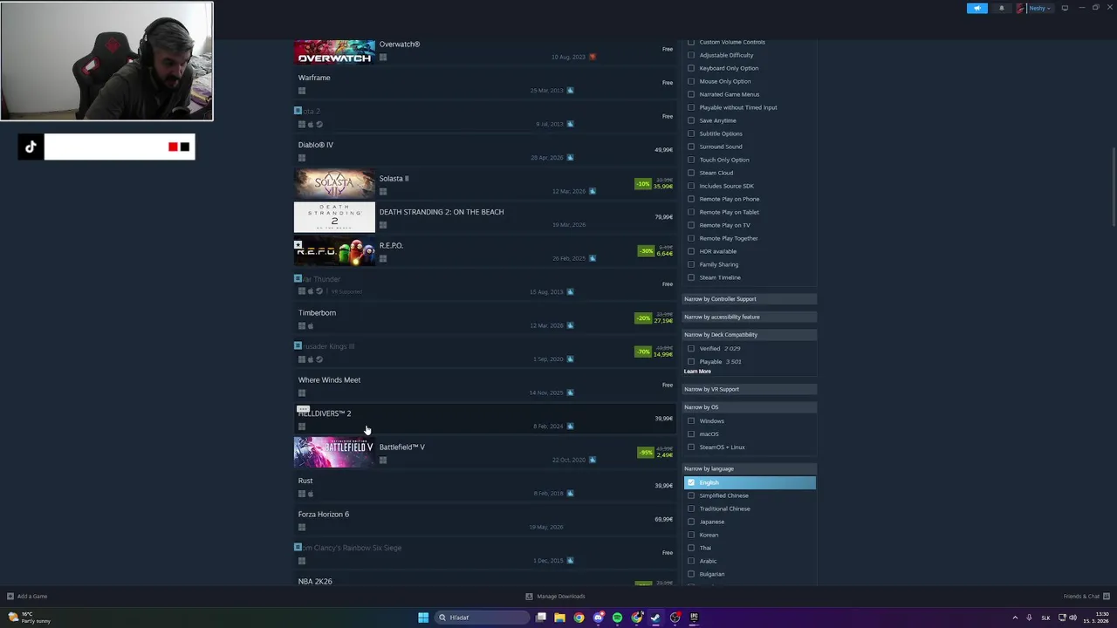The width and height of the screenshot is (1117, 628).
Task: Click the Learn More link
Action: point(697,372)
